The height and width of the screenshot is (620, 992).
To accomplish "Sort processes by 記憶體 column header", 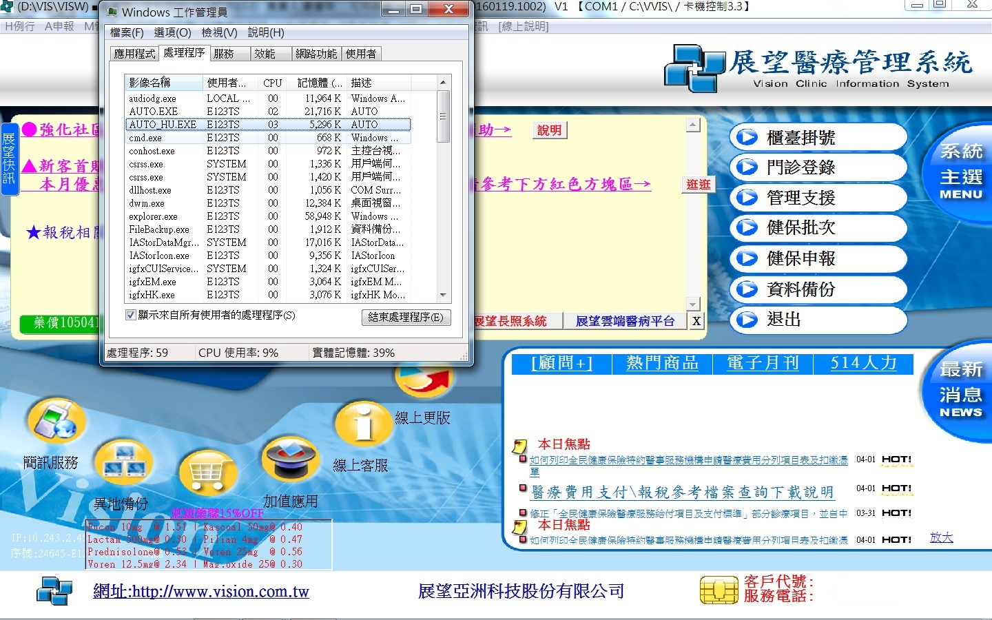I will point(318,83).
